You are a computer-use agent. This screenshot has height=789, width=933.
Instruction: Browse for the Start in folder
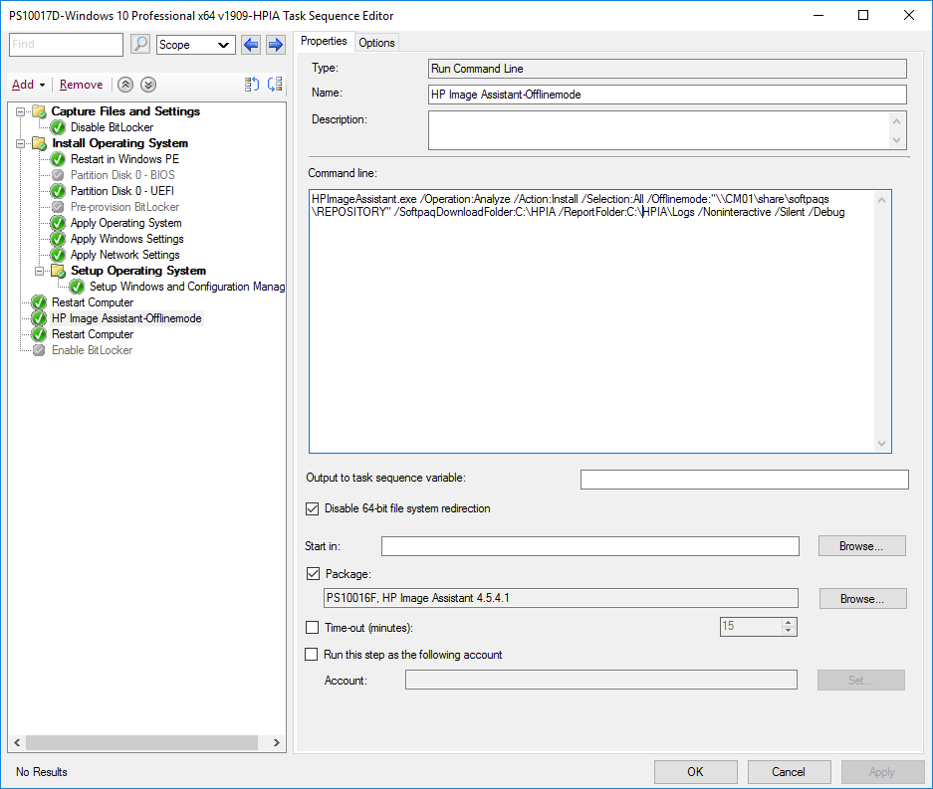[x=861, y=546]
